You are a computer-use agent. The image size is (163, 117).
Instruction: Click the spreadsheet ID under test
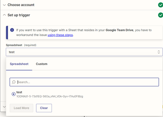[x=49, y=96]
